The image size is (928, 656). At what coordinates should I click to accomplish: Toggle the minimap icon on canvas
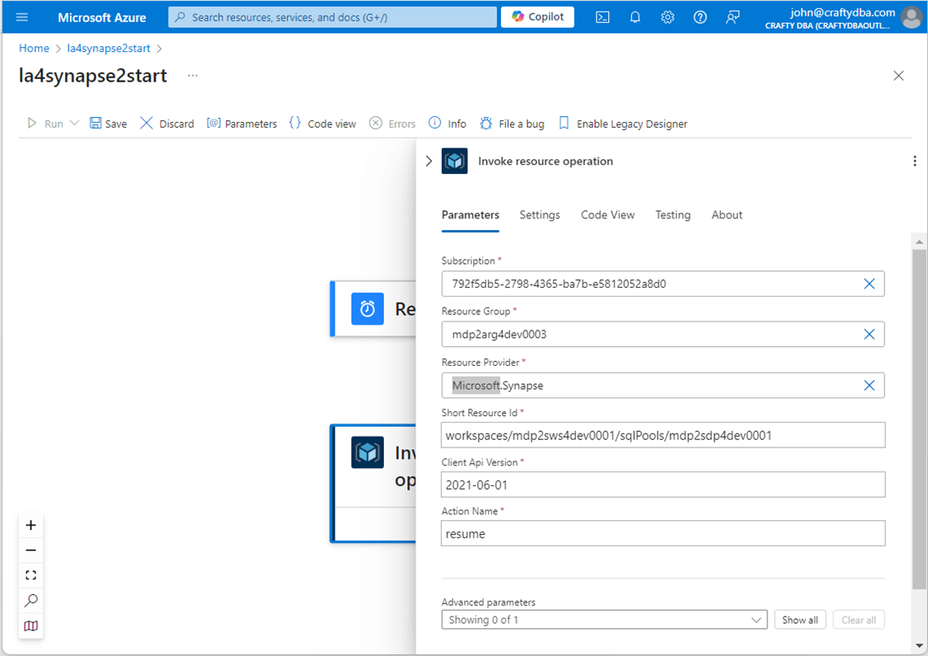[x=30, y=626]
